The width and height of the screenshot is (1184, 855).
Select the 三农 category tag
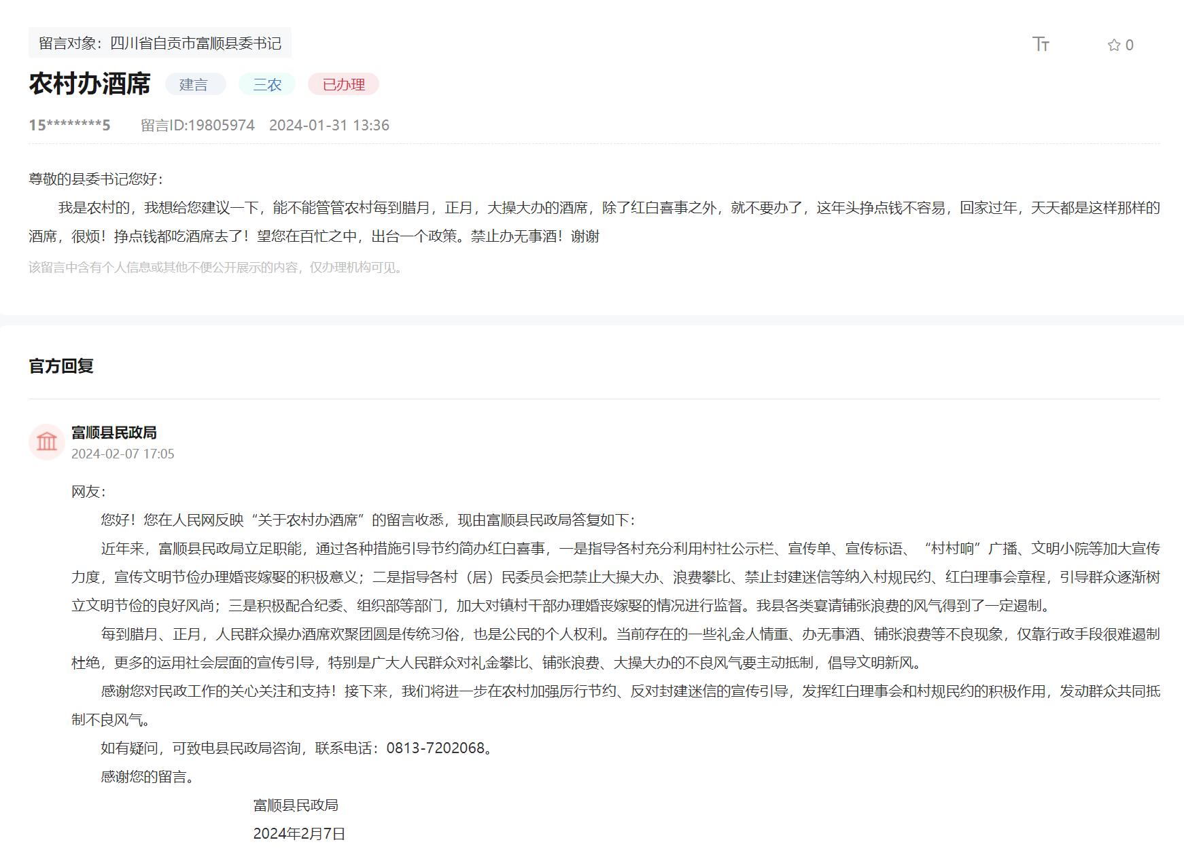point(267,84)
